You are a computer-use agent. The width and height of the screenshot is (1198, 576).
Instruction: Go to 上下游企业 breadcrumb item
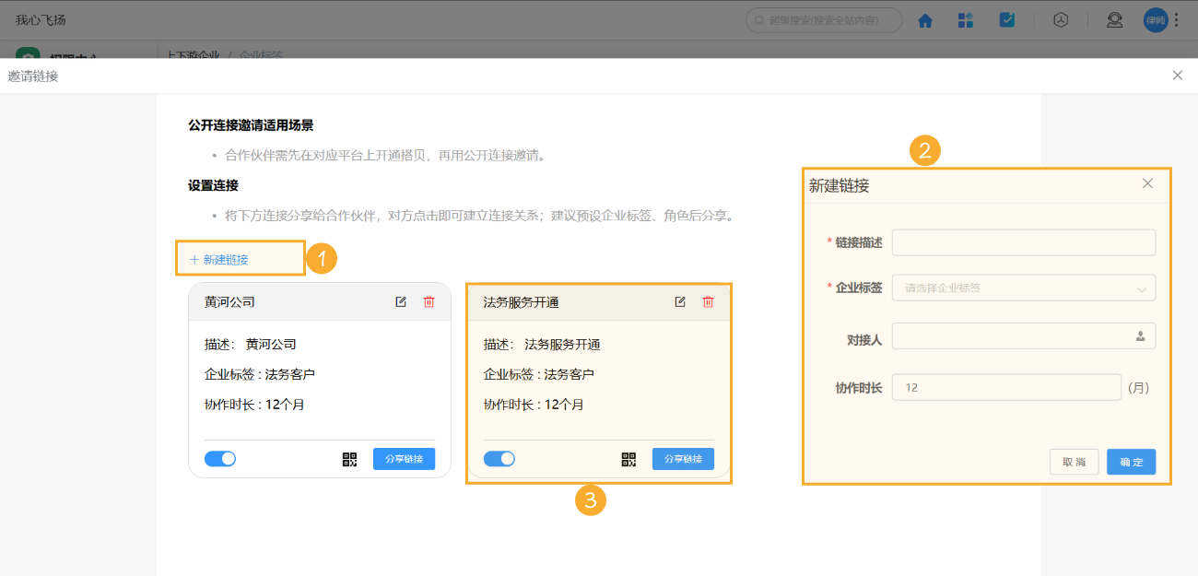pyautogui.click(x=193, y=56)
